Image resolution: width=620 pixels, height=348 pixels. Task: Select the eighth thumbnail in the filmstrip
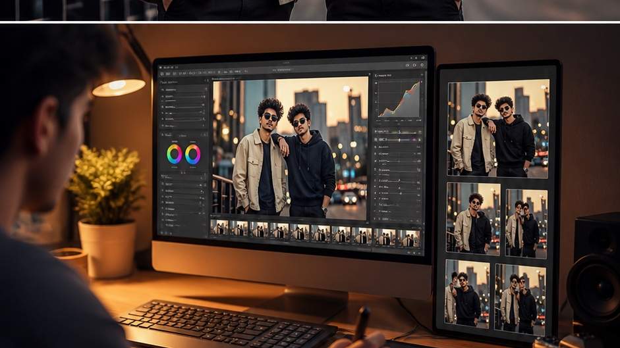click(362, 236)
